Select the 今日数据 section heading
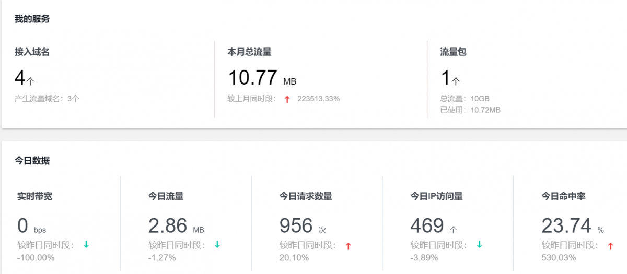This screenshot has height=274, width=627. pyautogui.click(x=32, y=161)
